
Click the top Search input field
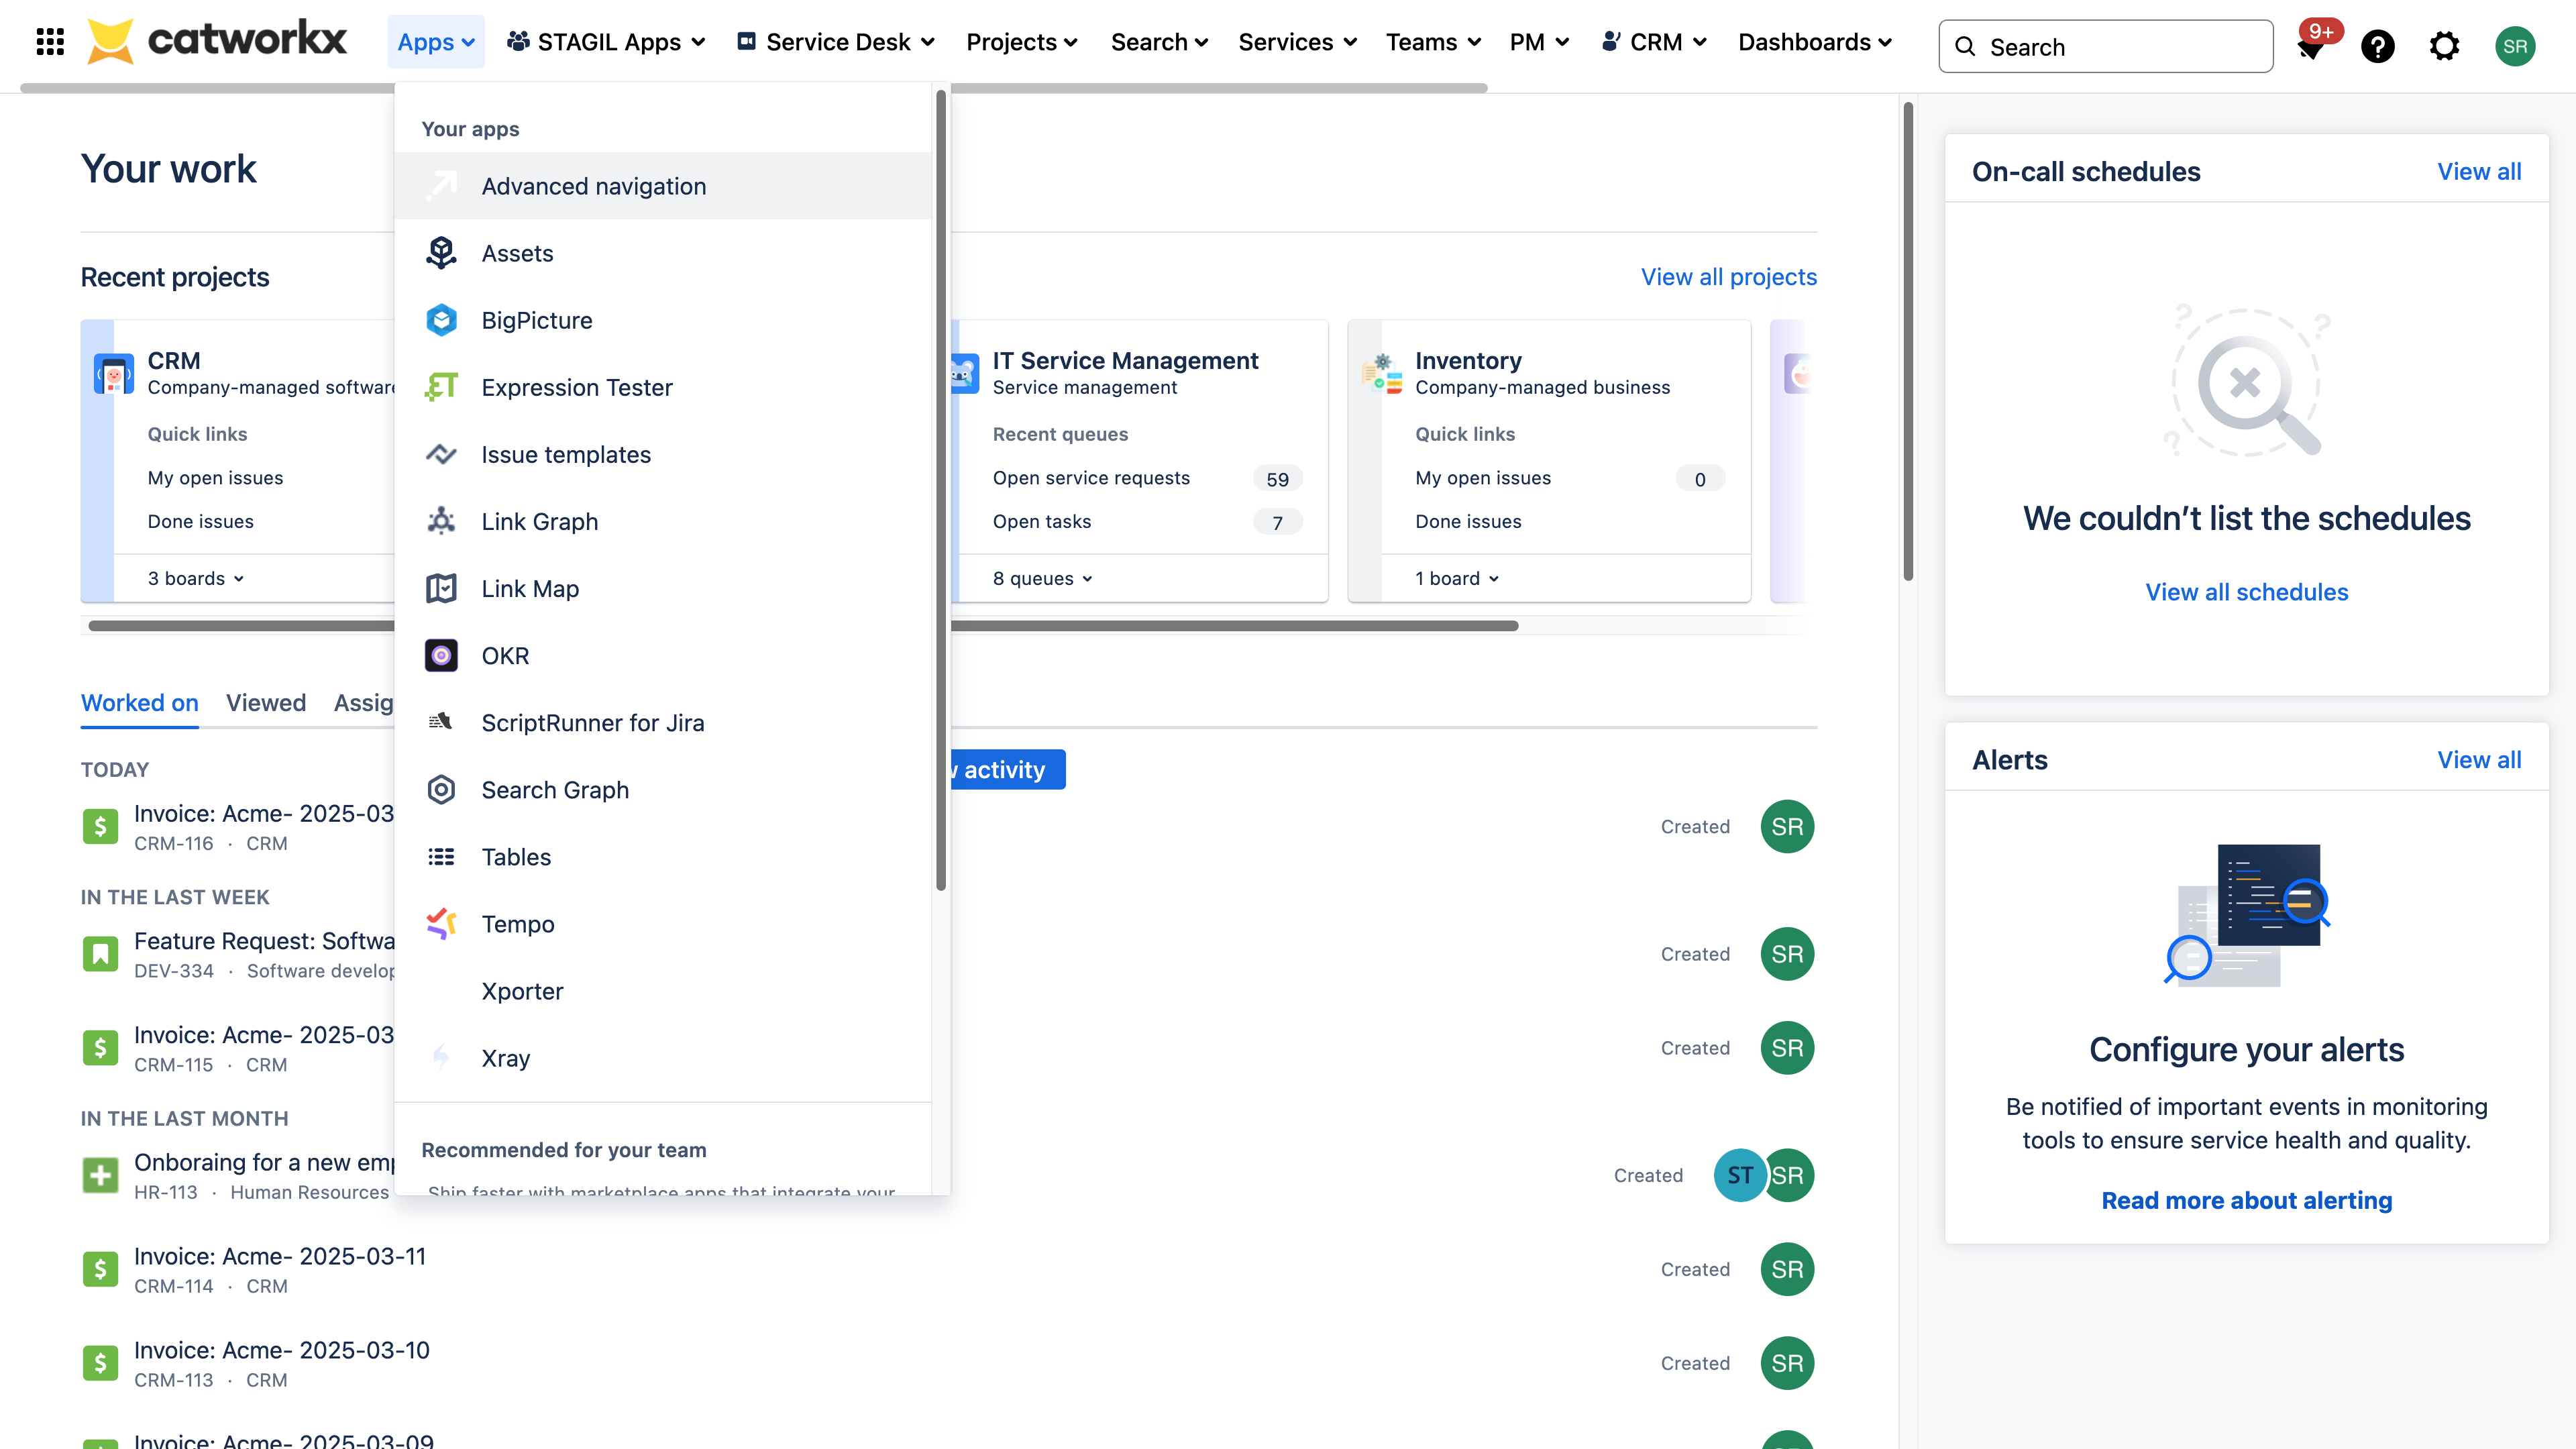tap(2105, 46)
